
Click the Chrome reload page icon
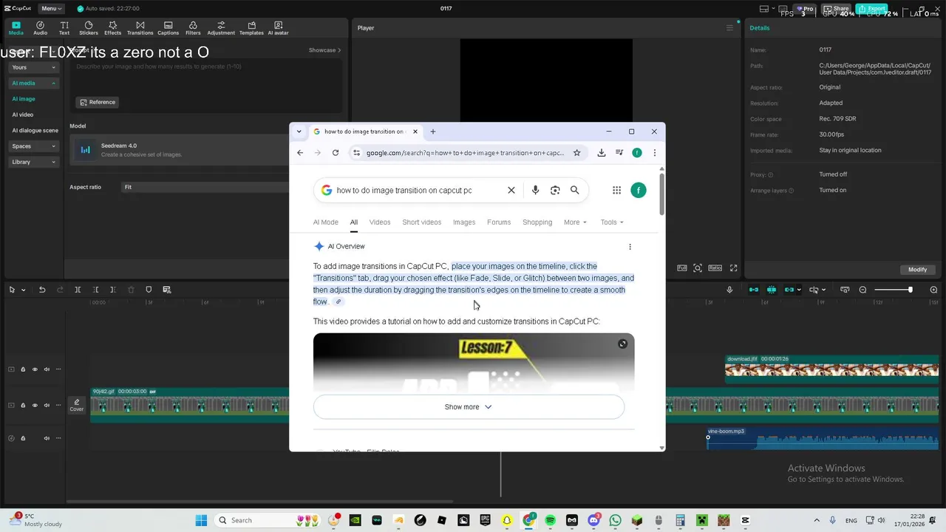click(336, 153)
